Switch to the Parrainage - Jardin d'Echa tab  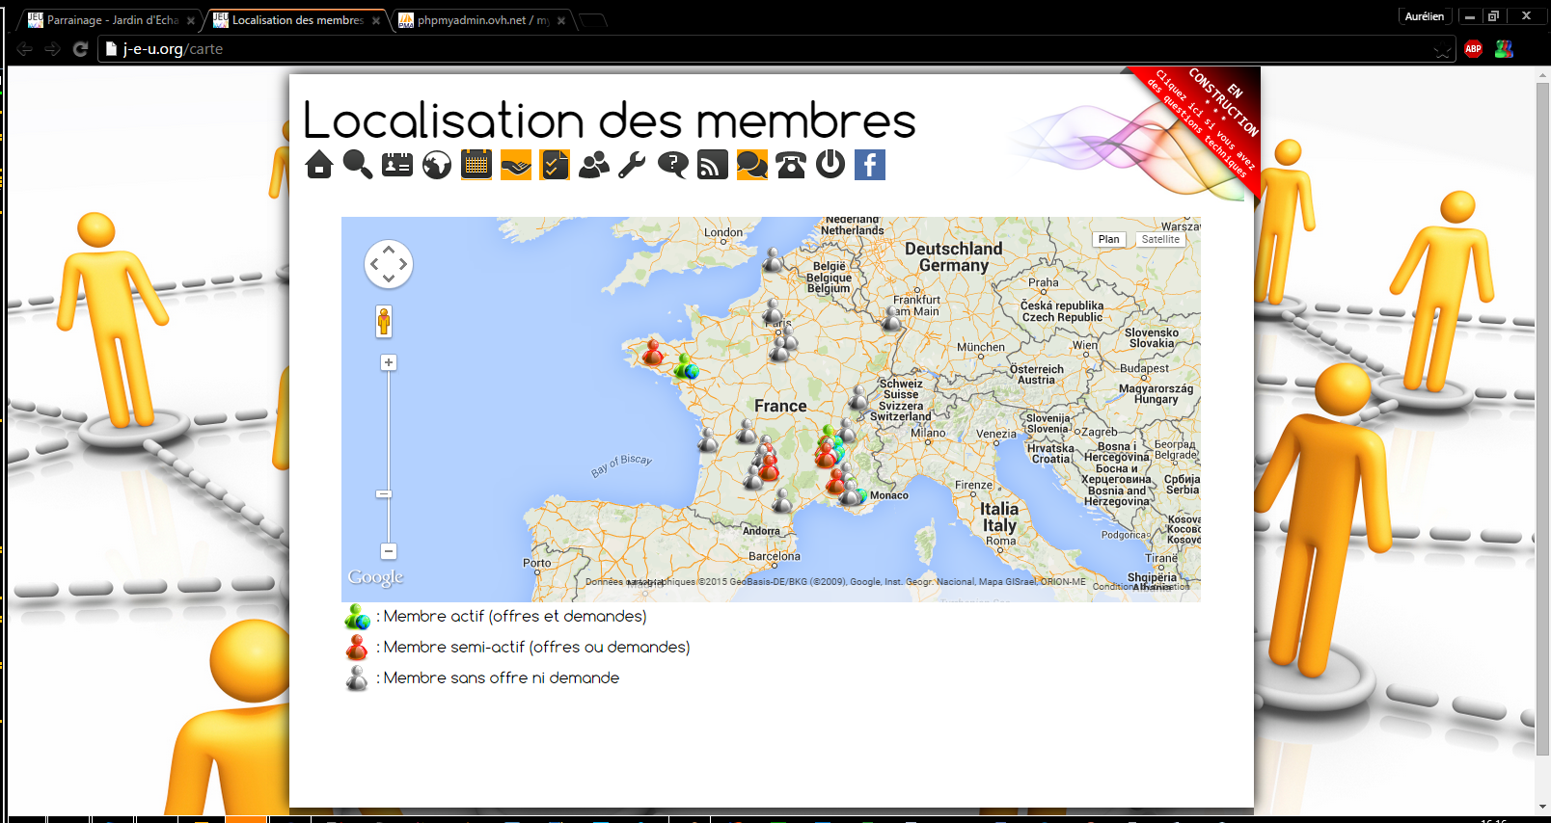coord(112,20)
